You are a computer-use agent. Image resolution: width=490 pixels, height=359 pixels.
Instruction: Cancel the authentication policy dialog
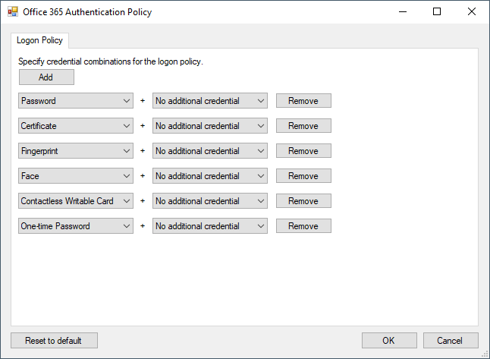click(x=451, y=340)
